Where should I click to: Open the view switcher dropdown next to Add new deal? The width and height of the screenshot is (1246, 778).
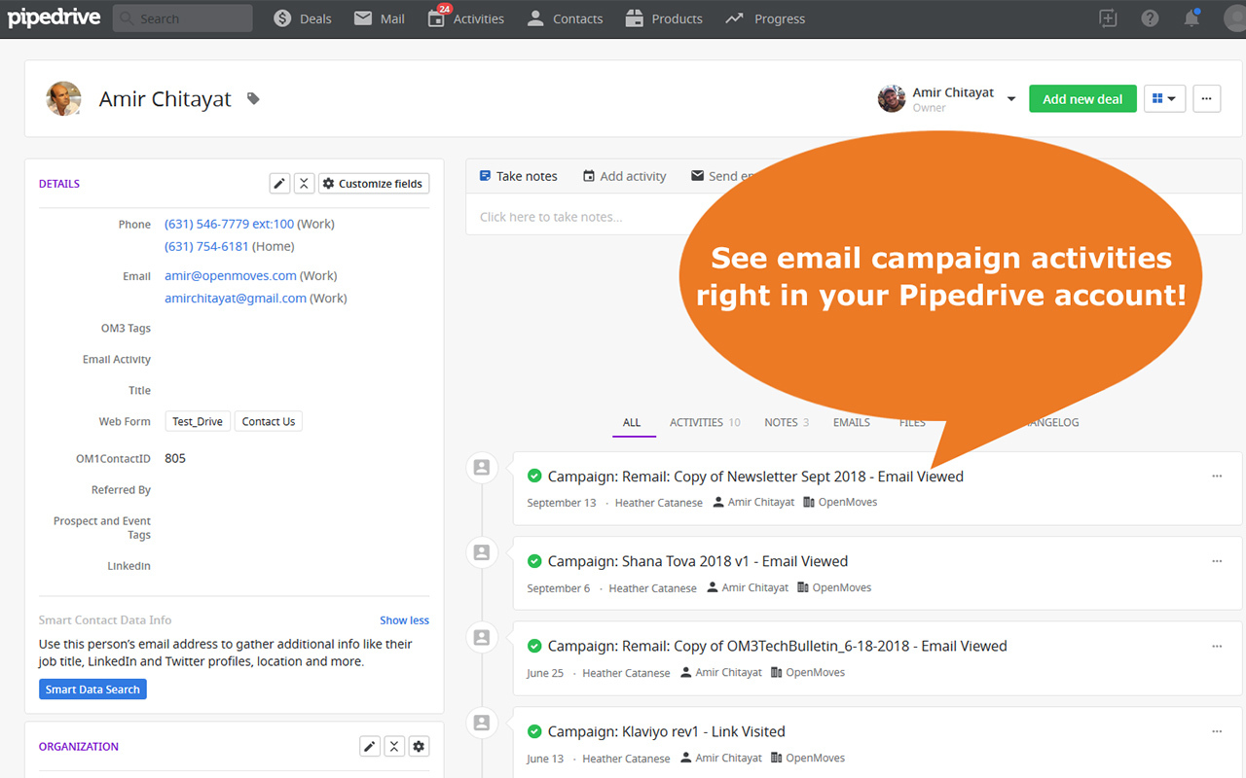click(1164, 98)
